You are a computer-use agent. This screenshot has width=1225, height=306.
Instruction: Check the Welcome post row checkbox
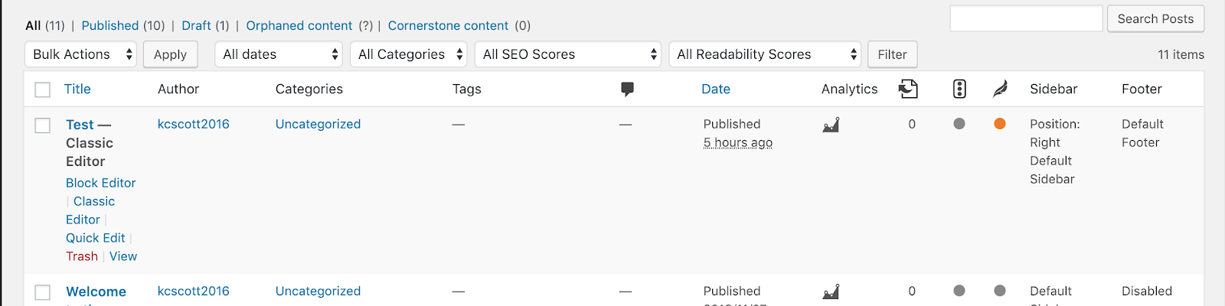tap(43, 292)
